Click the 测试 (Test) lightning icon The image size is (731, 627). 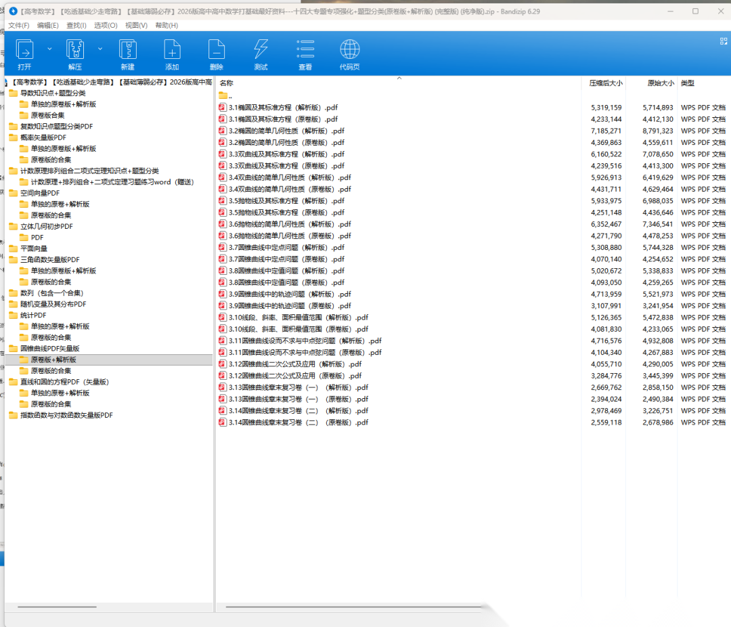click(x=261, y=50)
